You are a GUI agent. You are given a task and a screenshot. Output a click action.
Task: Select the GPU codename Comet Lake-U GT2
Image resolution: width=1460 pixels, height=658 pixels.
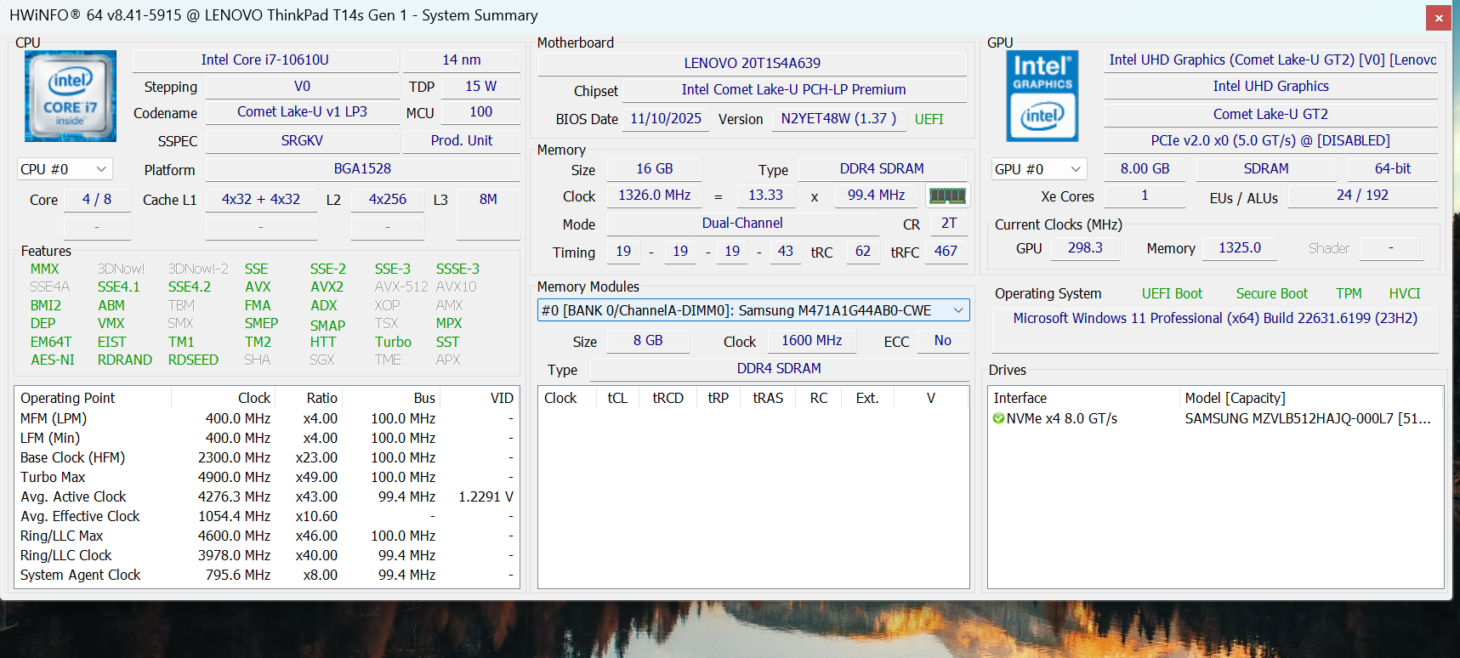click(x=1271, y=114)
